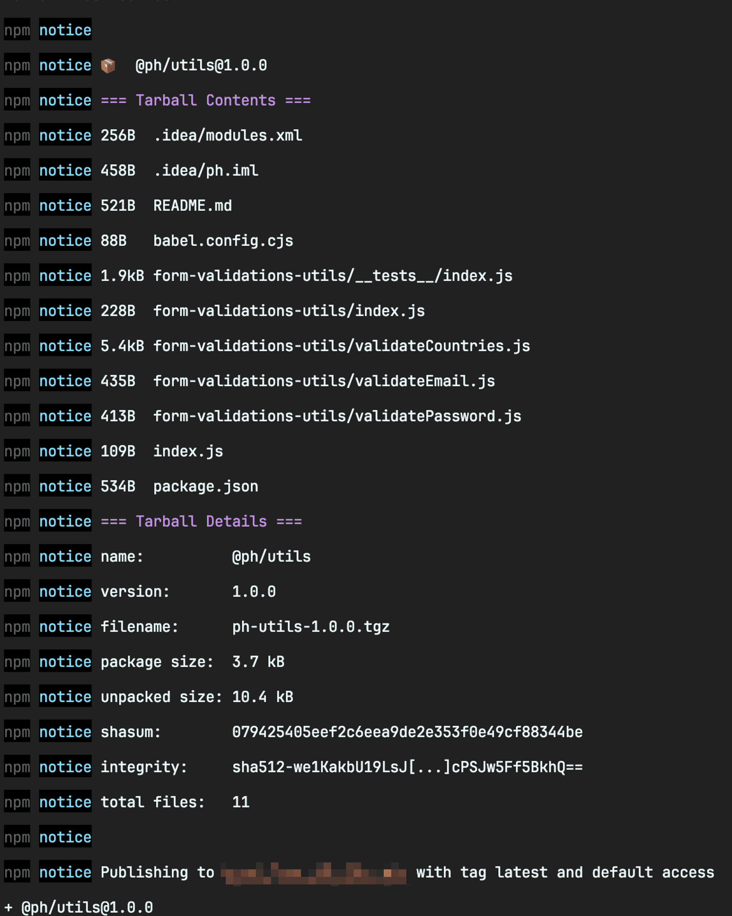Select the '534B' size of package.json

click(x=118, y=486)
